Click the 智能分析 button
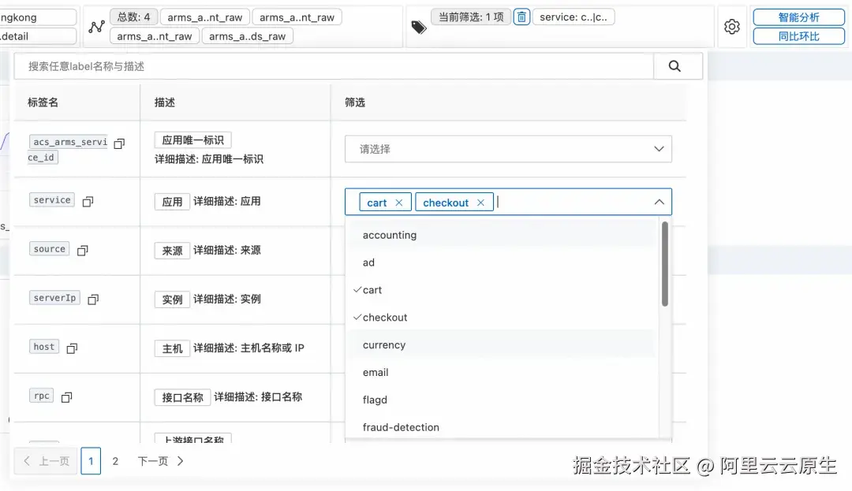852x491 pixels. (798, 17)
